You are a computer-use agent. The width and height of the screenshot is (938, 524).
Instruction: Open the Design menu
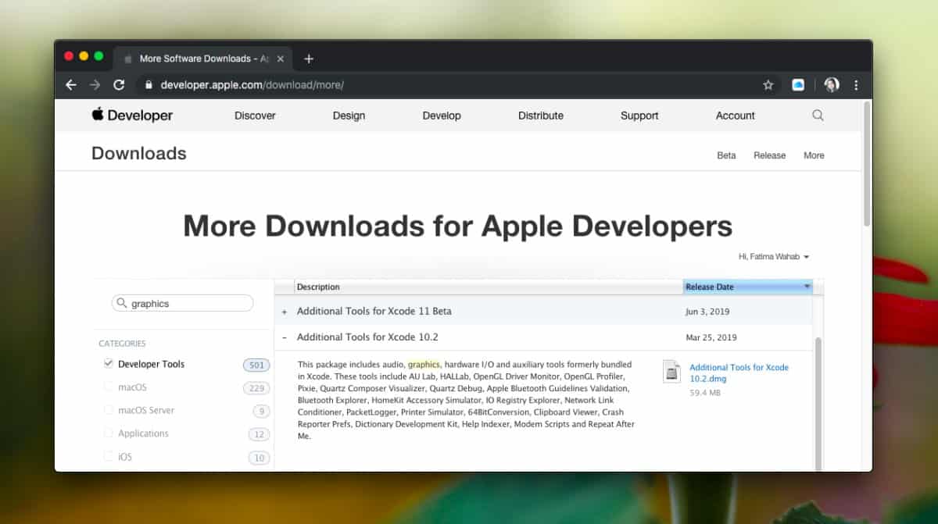(349, 116)
